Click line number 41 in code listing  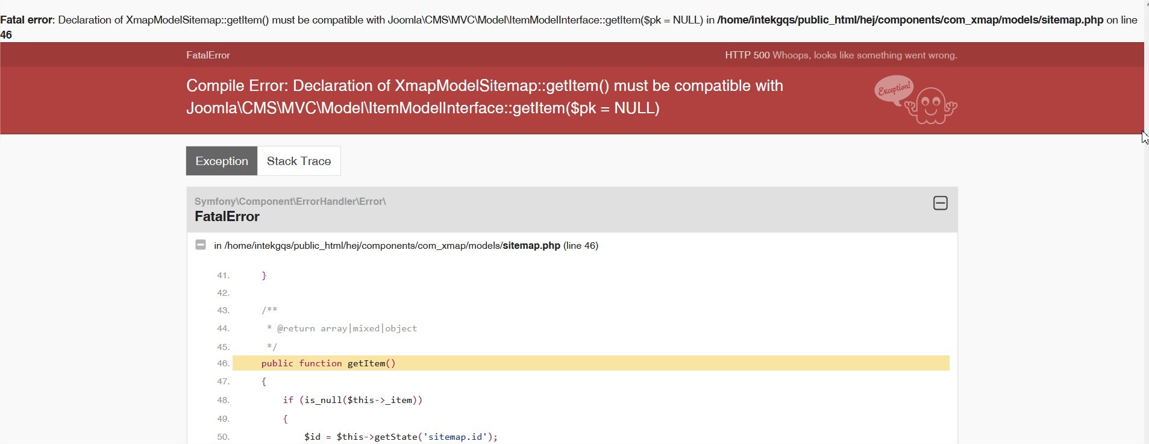tap(223, 275)
